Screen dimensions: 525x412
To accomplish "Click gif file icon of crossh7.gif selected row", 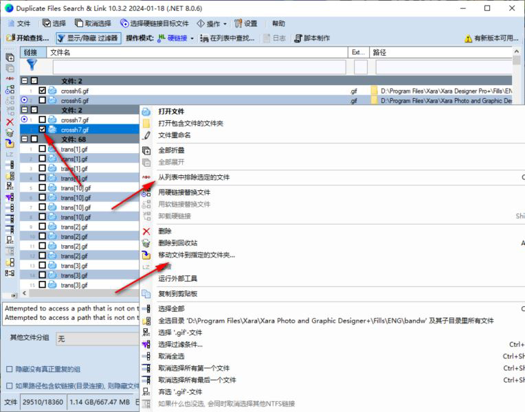I will pos(52,130).
